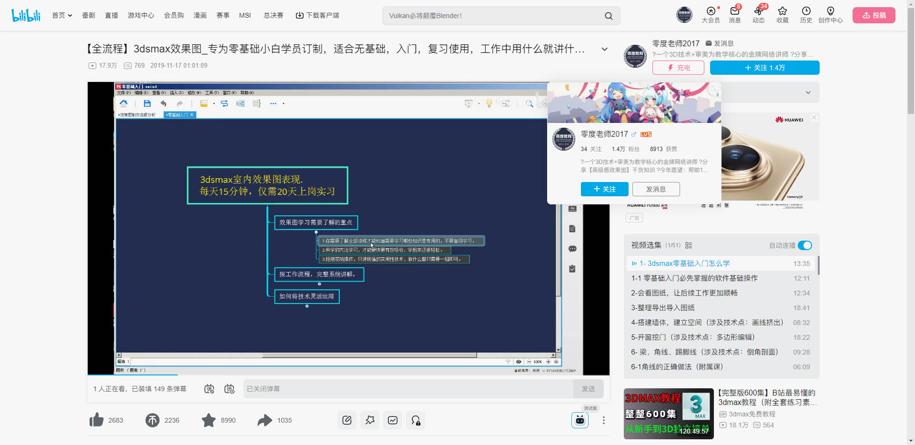Image resolution: width=915 pixels, height=445 pixels.
Task: Click 关注 button in profile popup
Action: 604,189
